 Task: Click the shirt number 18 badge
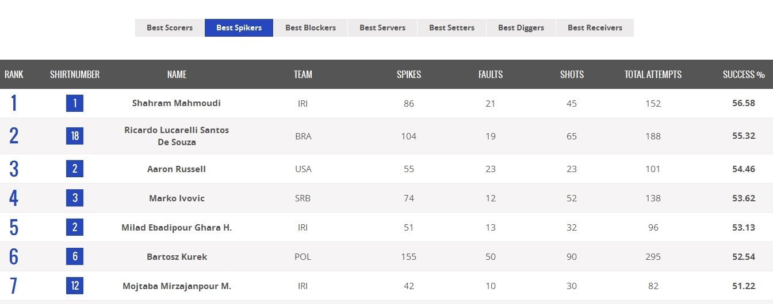click(75, 136)
